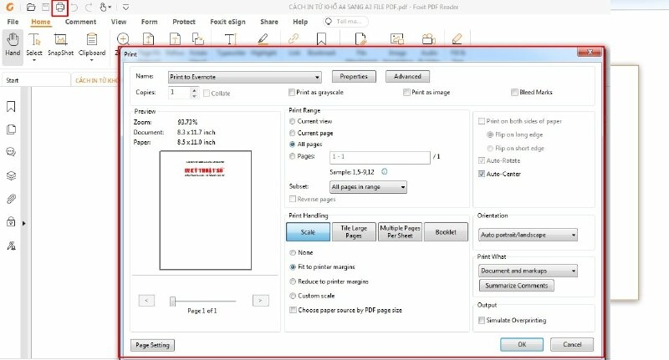The width and height of the screenshot is (669, 360).
Task: Click the File Attachment icon in ribbon
Action: tap(361, 39)
